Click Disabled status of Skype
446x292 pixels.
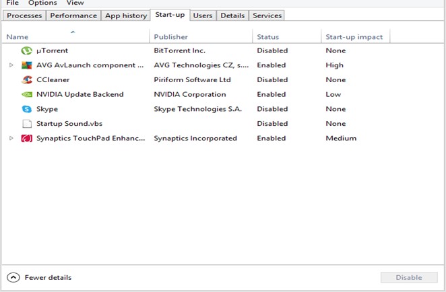coord(272,109)
